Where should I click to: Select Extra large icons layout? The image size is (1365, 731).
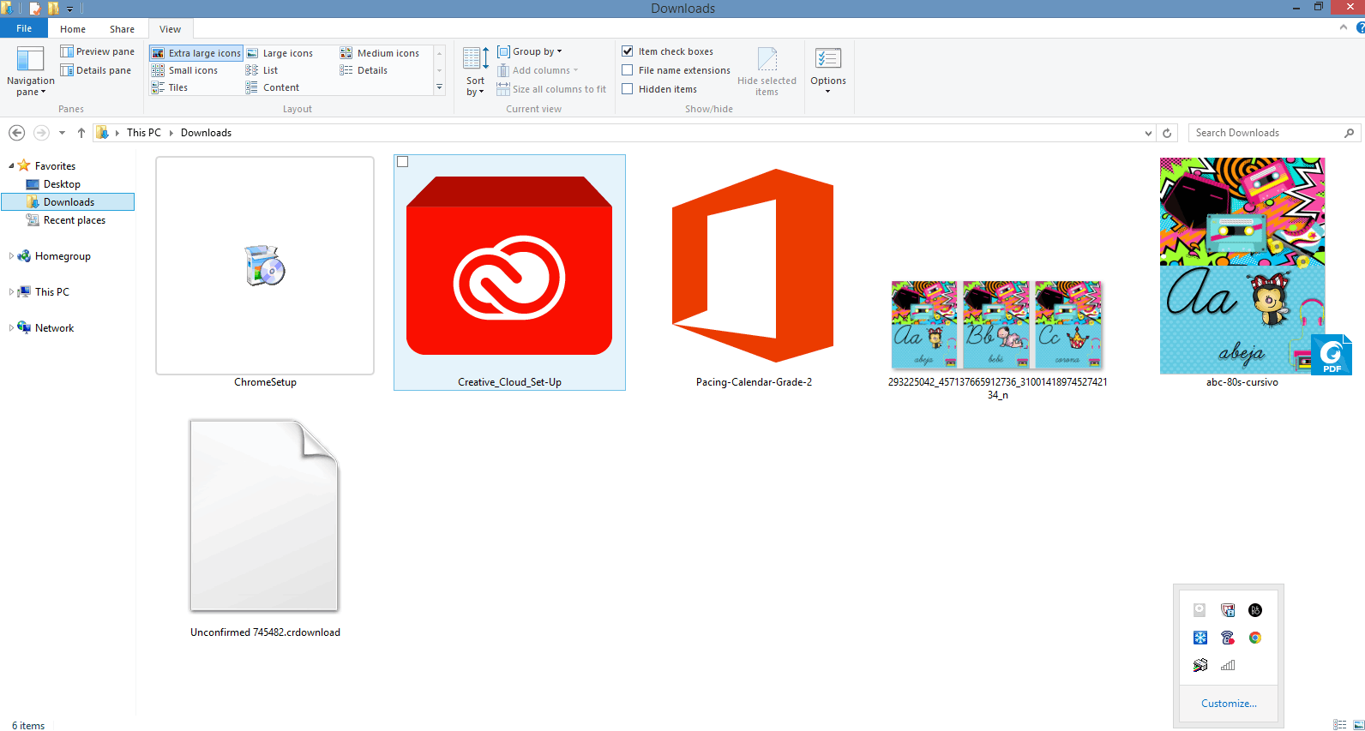point(196,53)
